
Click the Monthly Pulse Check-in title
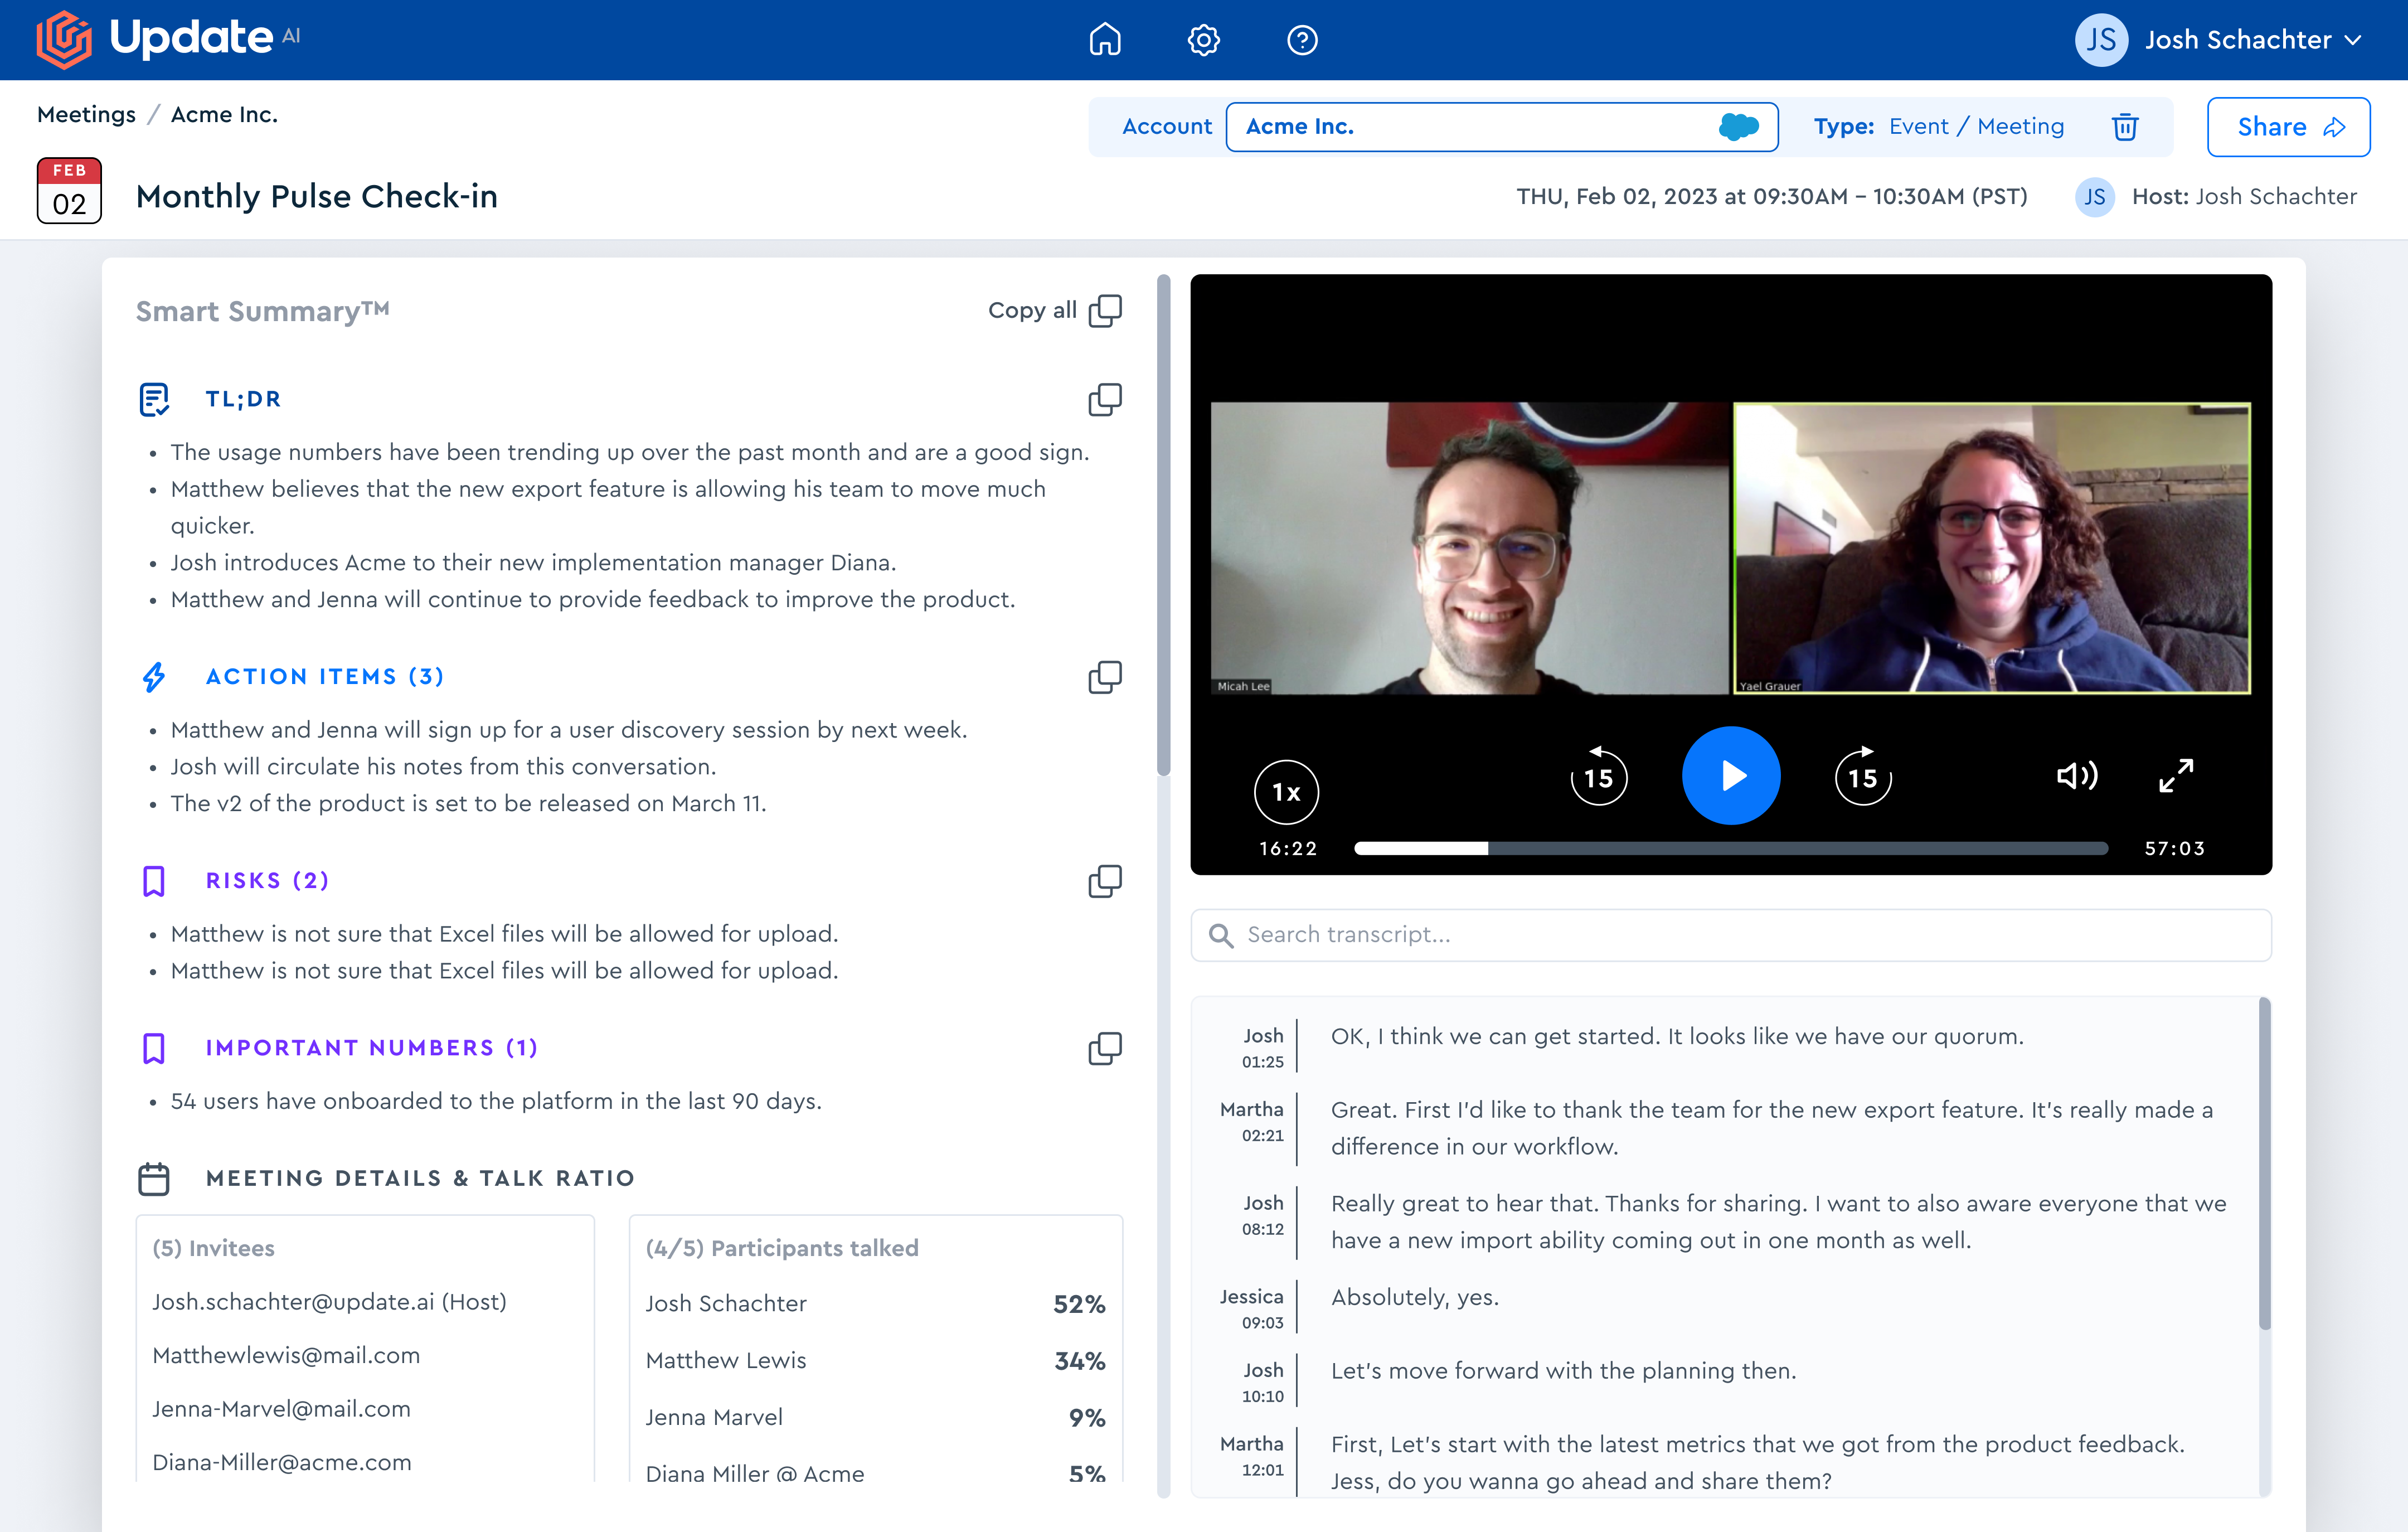[317, 197]
